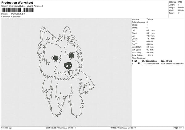Click the Min Stitch value 0.3 mm

coord(150,50)
